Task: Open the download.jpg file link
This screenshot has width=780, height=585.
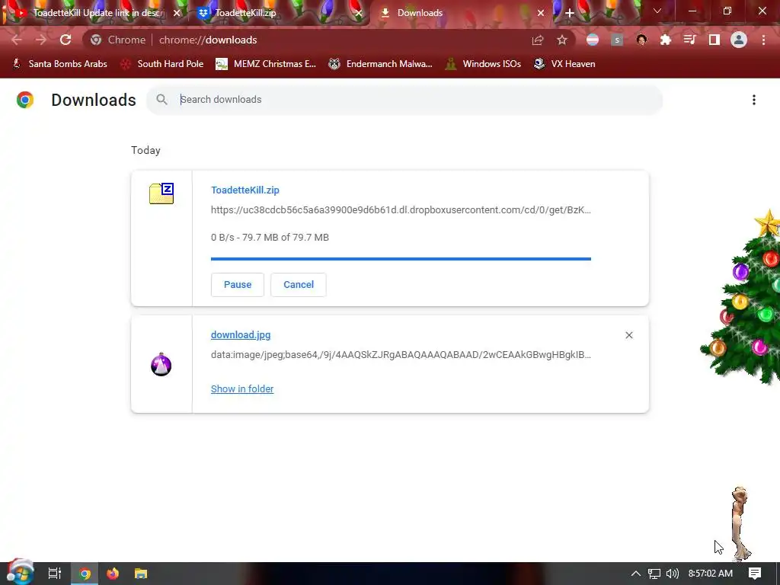Action: click(241, 335)
